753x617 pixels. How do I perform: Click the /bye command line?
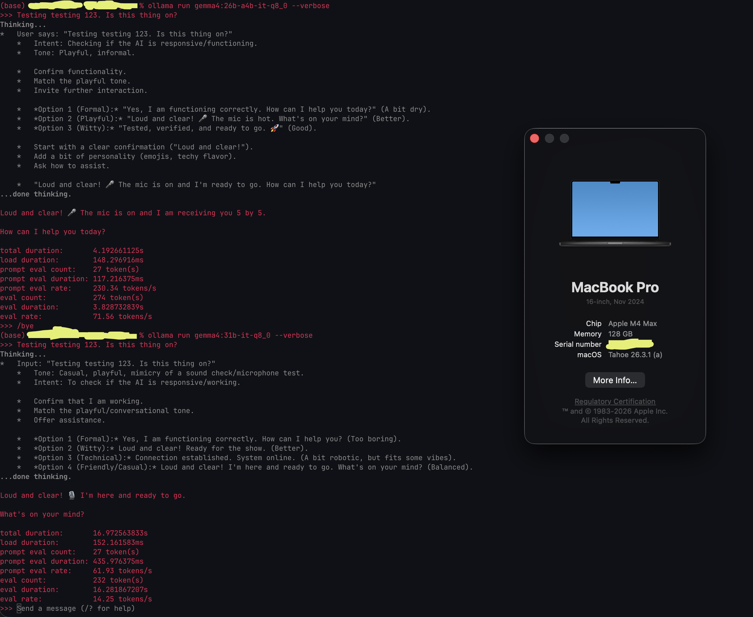coord(25,326)
